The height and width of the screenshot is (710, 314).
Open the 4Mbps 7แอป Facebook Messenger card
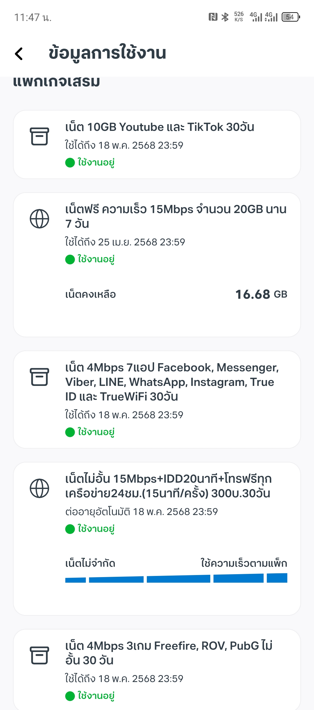157,400
